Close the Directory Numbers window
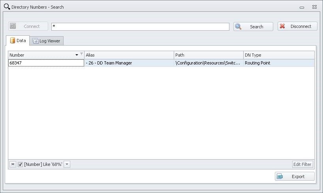 click(x=314, y=7)
